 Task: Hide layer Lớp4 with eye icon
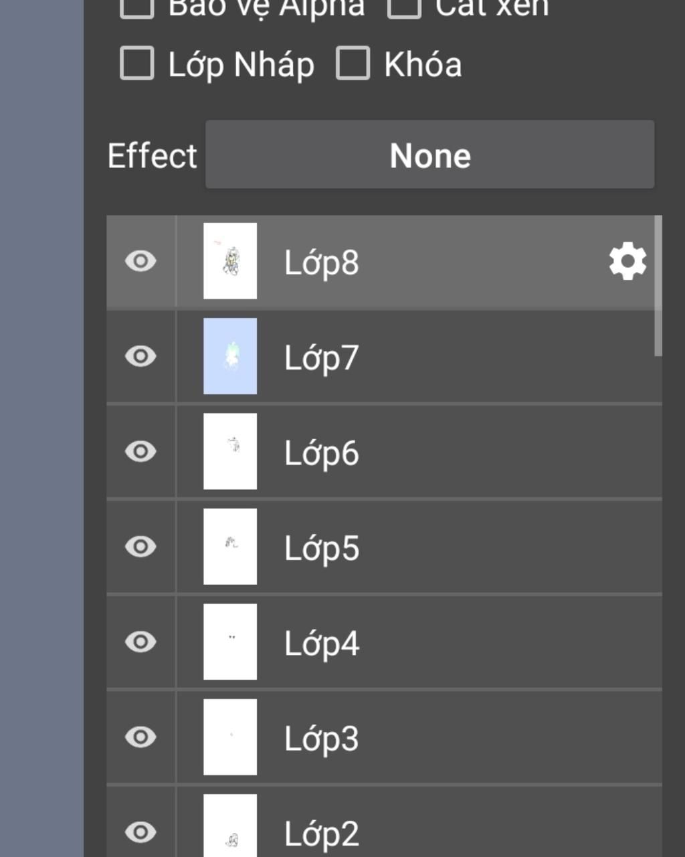tap(140, 642)
